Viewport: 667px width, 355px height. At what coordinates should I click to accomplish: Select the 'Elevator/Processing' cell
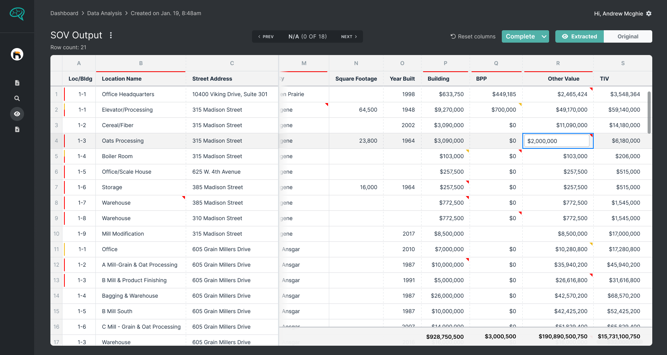141,110
